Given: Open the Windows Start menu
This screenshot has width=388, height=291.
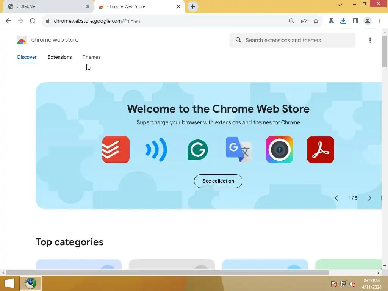Looking at the screenshot, I should [x=9, y=283].
